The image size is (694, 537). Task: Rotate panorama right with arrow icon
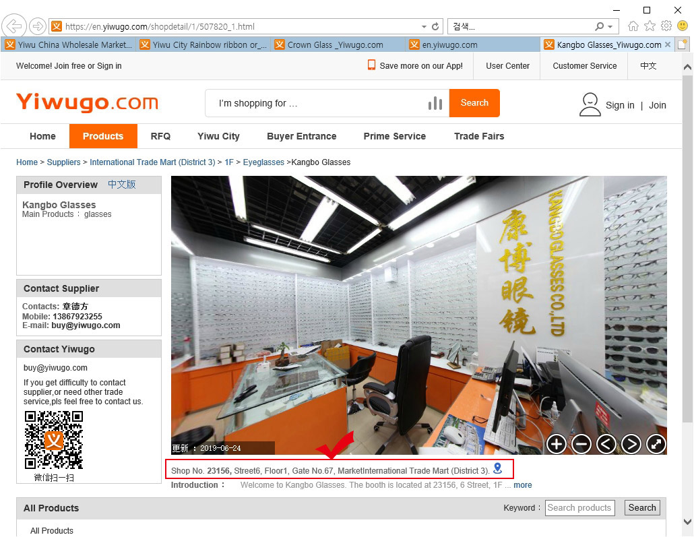point(631,444)
